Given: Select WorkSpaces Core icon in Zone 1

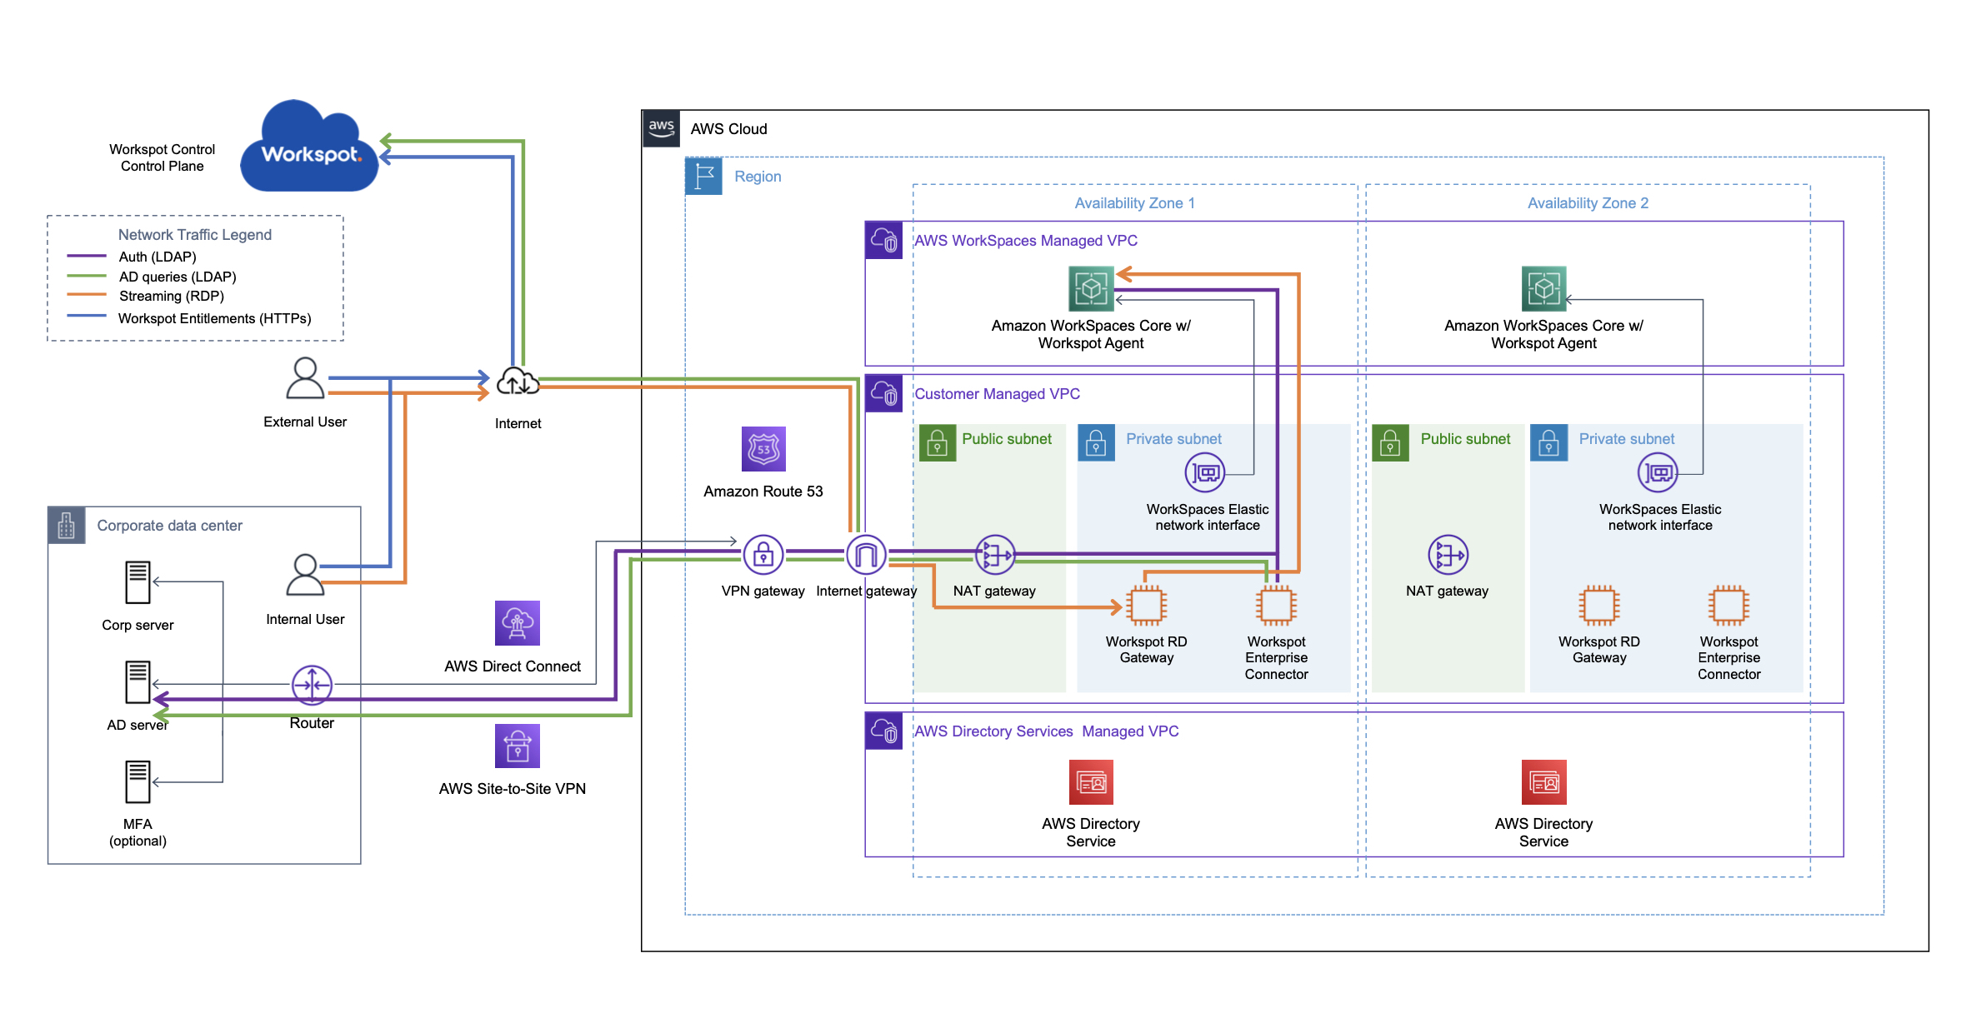Looking at the screenshot, I should pos(1091,288).
